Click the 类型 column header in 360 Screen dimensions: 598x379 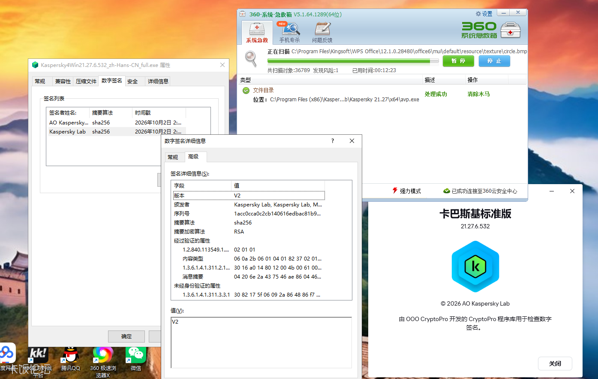[x=331, y=80]
